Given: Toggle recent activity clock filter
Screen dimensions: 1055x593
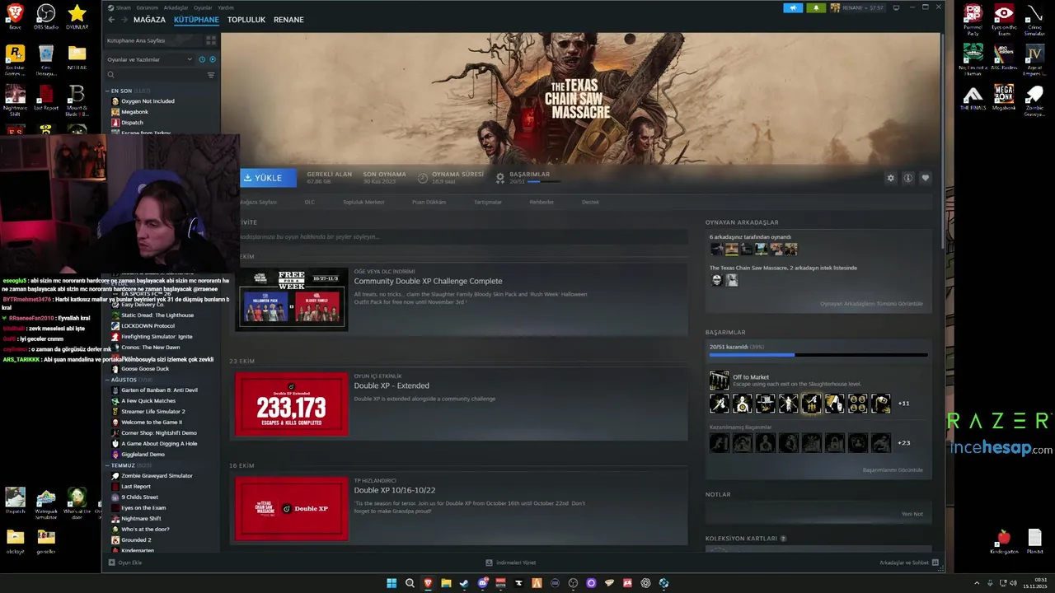Looking at the screenshot, I should (x=202, y=59).
